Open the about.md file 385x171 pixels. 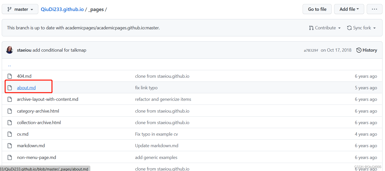[x=26, y=88]
